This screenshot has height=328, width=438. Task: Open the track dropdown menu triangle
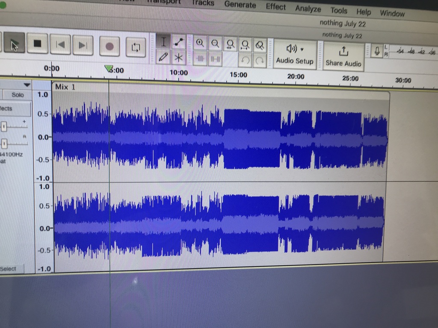click(x=27, y=85)
